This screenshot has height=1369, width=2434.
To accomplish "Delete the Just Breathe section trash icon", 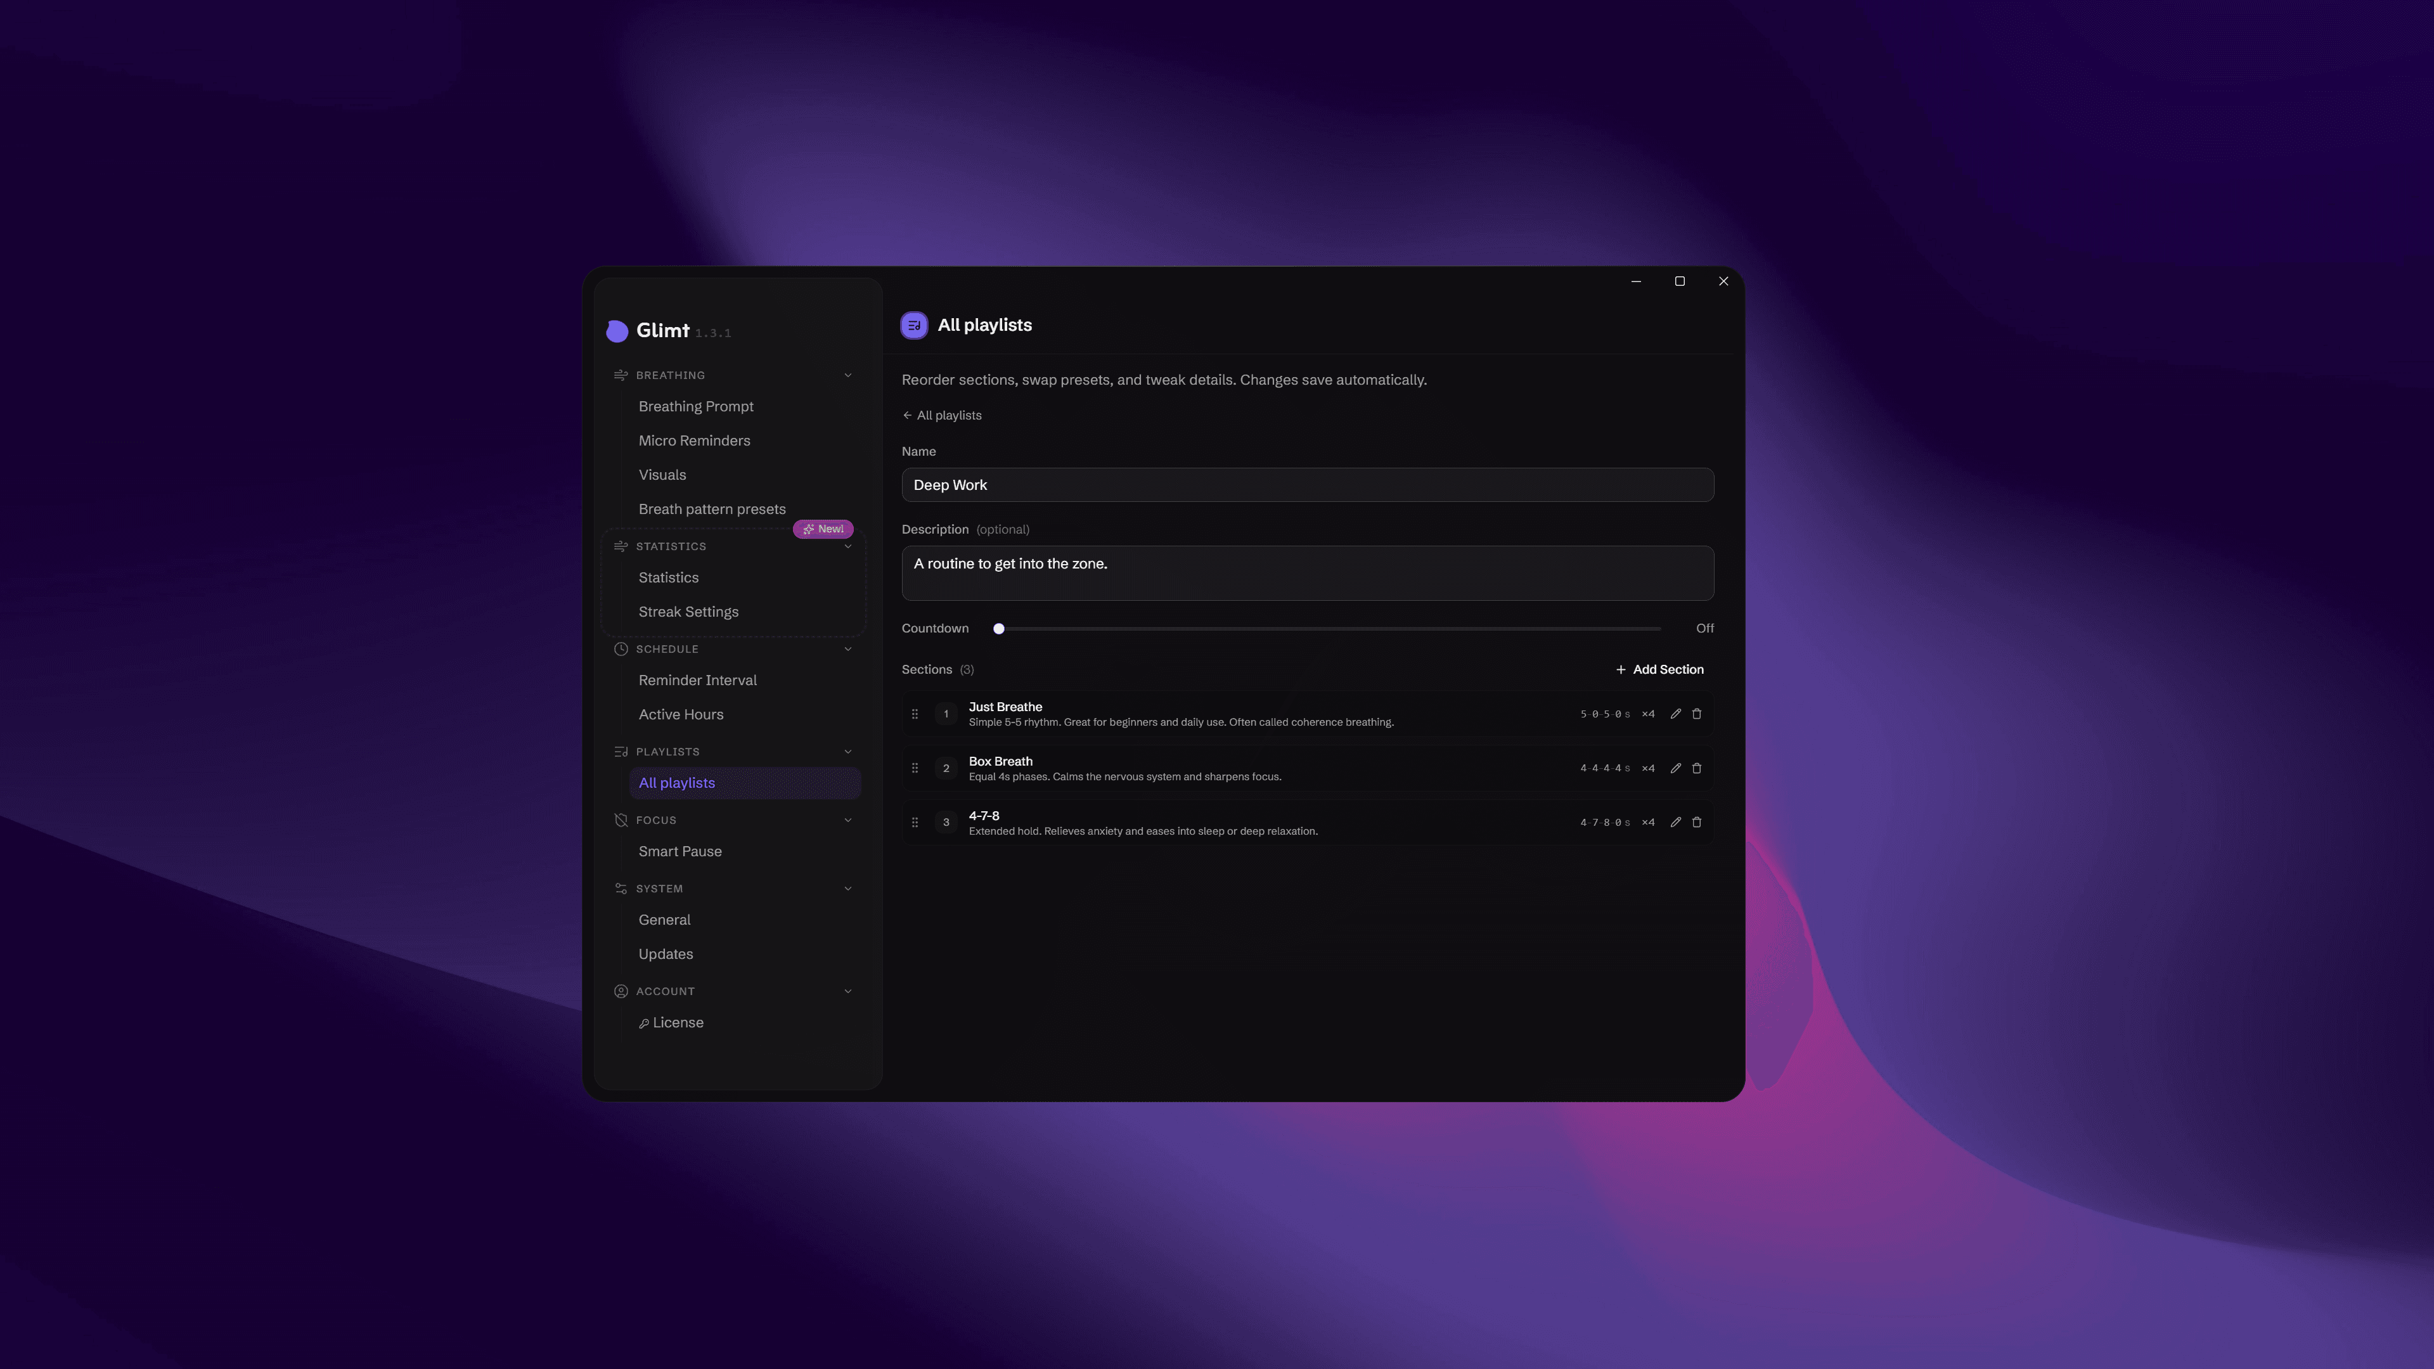I will pyautogui.click(x=1696, y=714).
